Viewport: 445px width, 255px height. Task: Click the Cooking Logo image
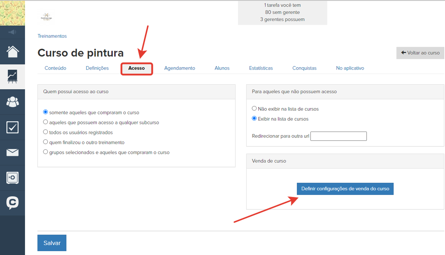point(47,17)
